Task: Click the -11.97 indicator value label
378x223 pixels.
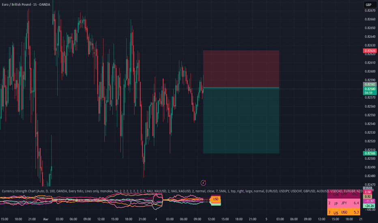Action: click(369, 201)
